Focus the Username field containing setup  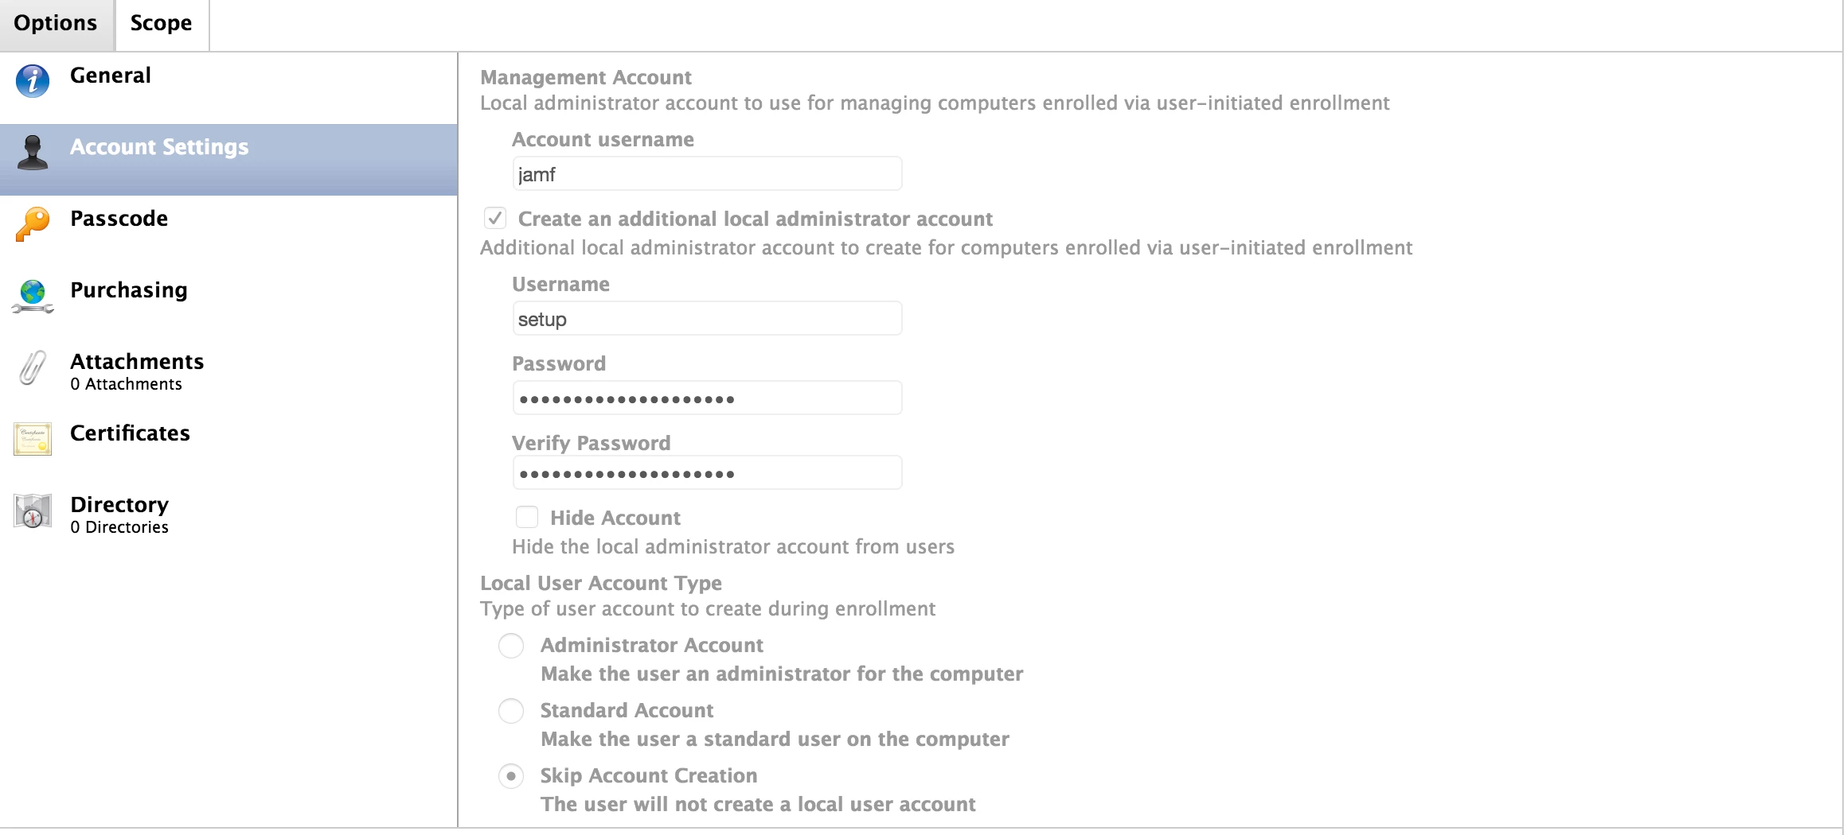point(707,318)
